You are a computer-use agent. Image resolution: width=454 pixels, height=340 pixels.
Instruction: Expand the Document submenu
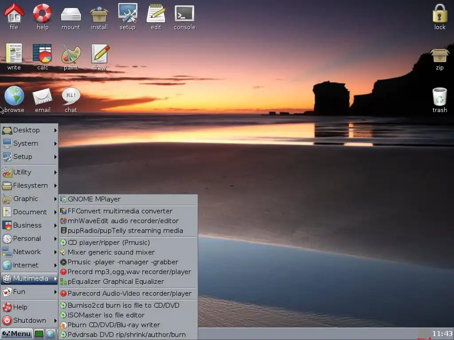click(29, 212)
